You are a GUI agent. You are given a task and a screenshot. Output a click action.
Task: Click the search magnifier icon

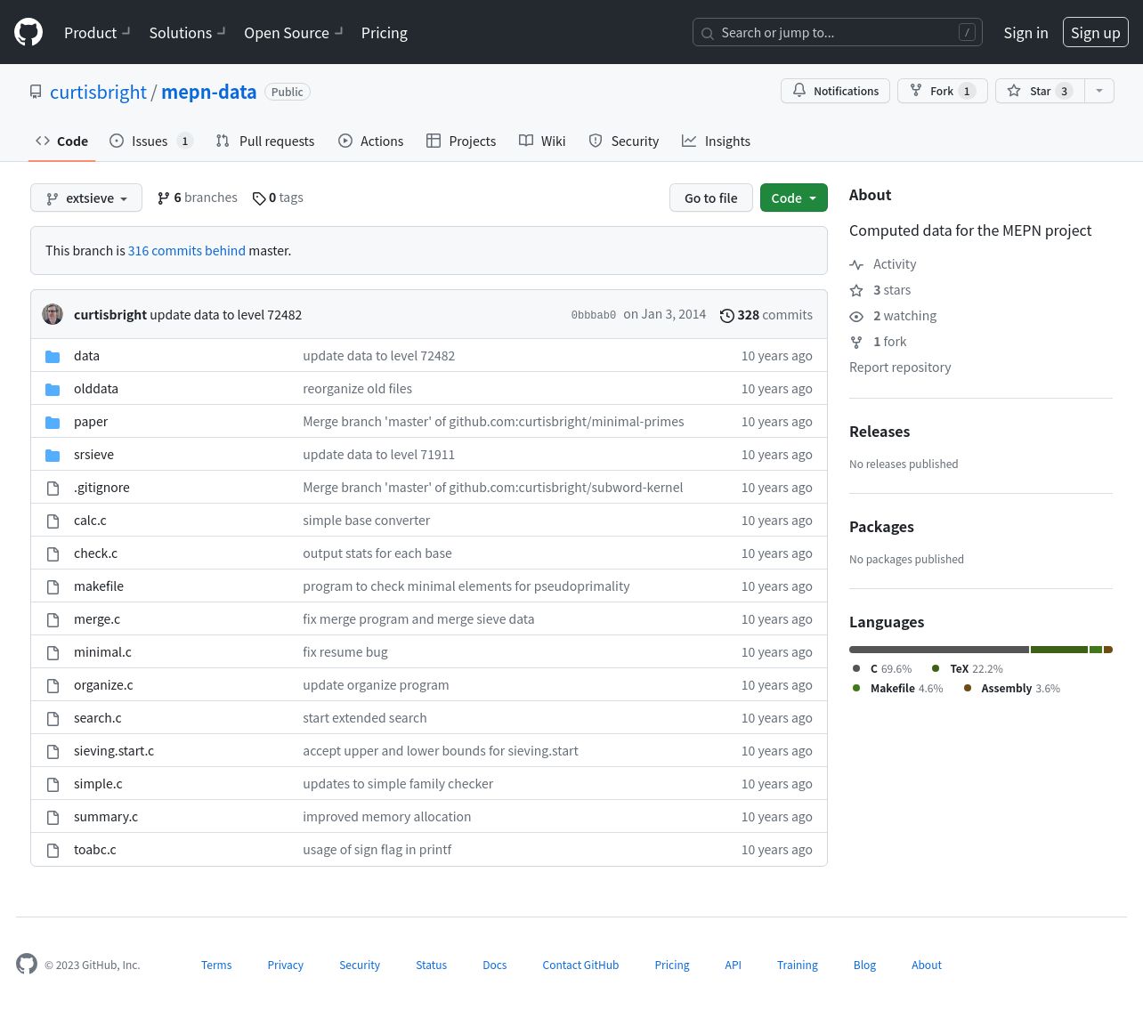click(x=708, y=33)
